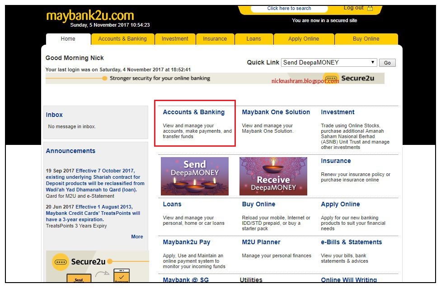Image resolution: width=441 pixels, height=288 pixels.
Task: Click the Go button beside Quick Link
Action: pos(387,63)
